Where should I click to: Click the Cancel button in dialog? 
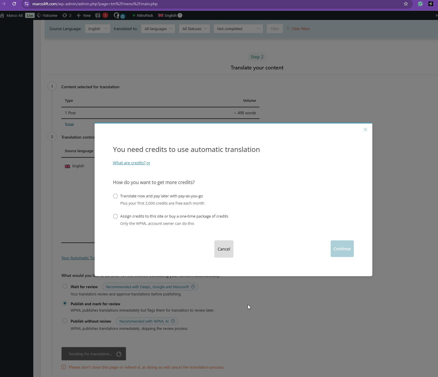pyautogui.click(x=224, y=249)
